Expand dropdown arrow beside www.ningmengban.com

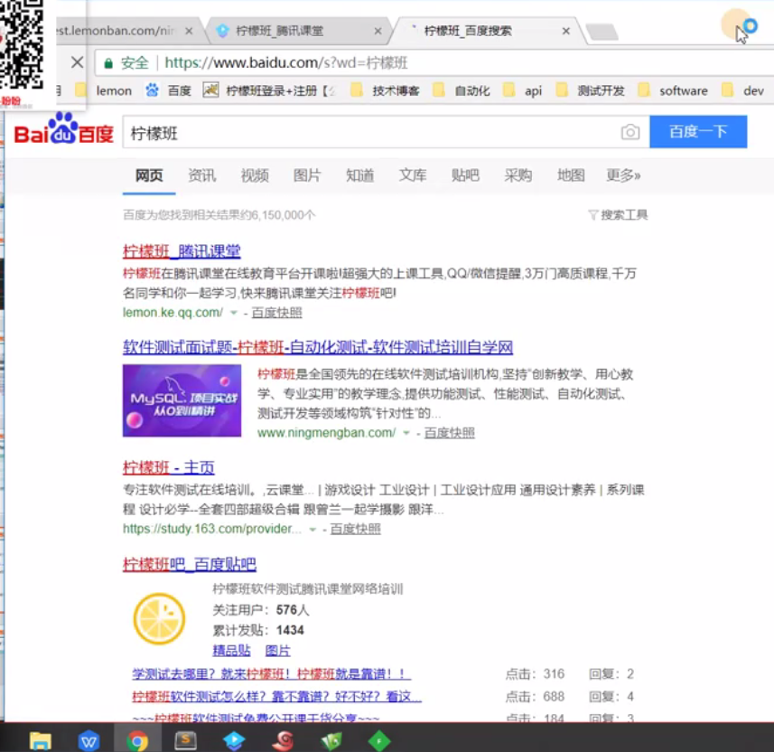[x=406, y=433]
